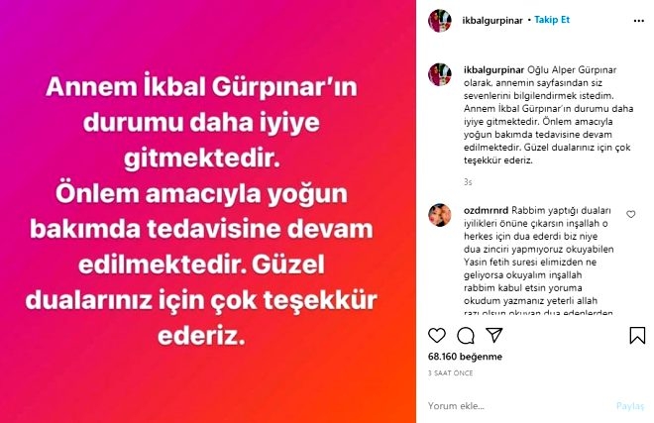
Task: Like the post with the heart icon
Action: (437, 336)
